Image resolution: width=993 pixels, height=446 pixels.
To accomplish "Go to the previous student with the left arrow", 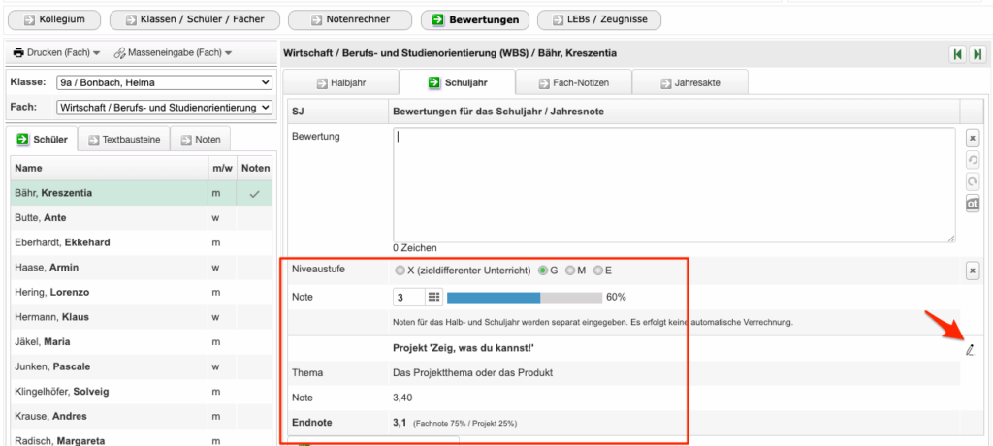I will 955,54.
